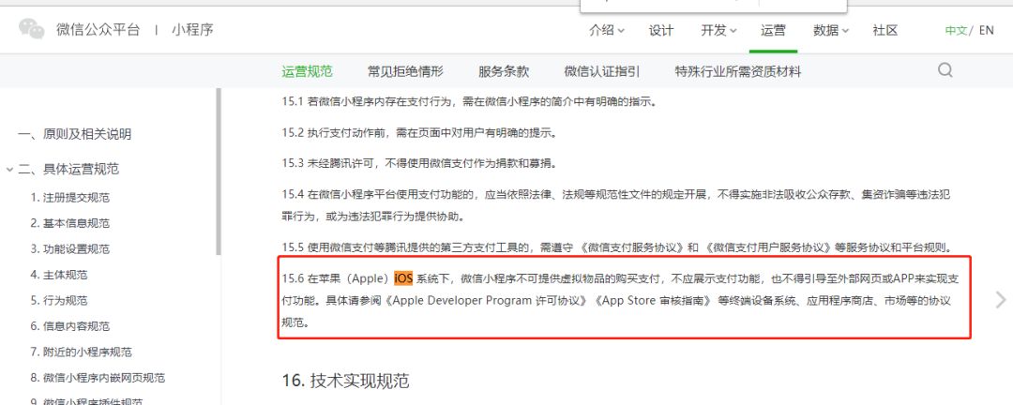The height and width of the screenshot is (405, 1013).
Task: Open the 社区 menu item
Action: [x=885, y=30]
